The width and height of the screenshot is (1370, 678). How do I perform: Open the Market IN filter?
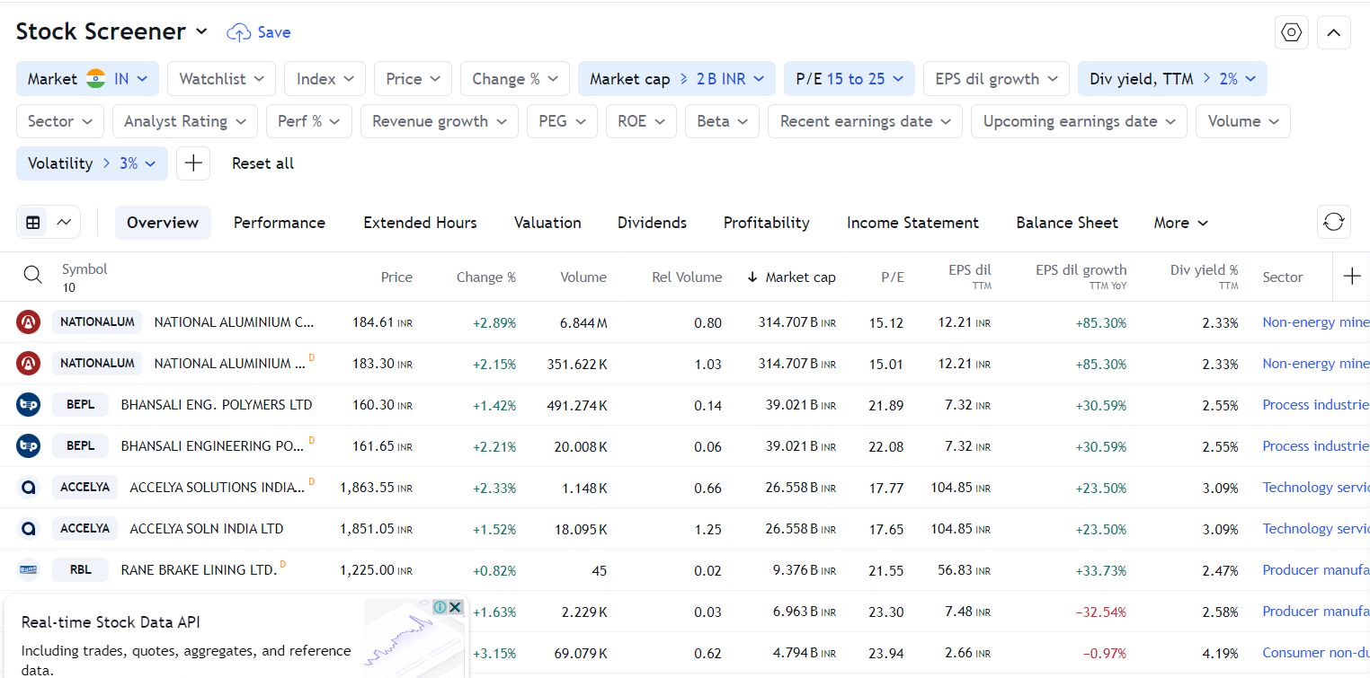(x=87, y=79)
